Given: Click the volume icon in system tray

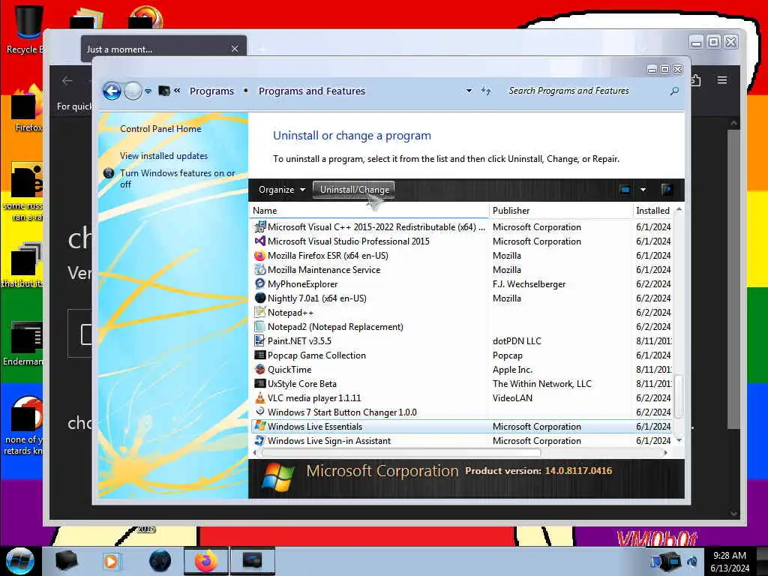Looking at the screenshot, I should tap(692, 561).
